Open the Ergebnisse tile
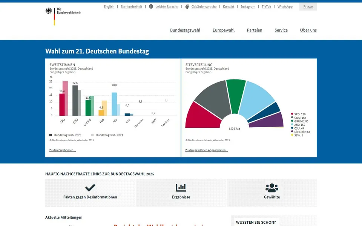The height and width of the screenshot is (226, 362). coord(181,193)
